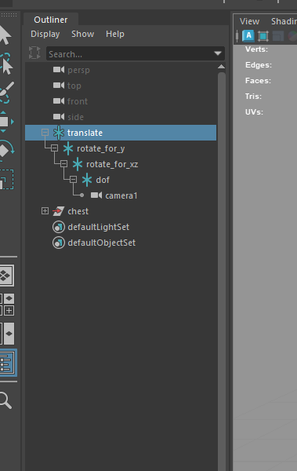Select defaultObjectSet

(x=121, y=243)
